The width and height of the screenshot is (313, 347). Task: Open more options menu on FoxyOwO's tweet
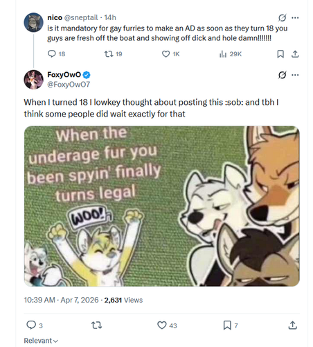click(x=295, y=75)
